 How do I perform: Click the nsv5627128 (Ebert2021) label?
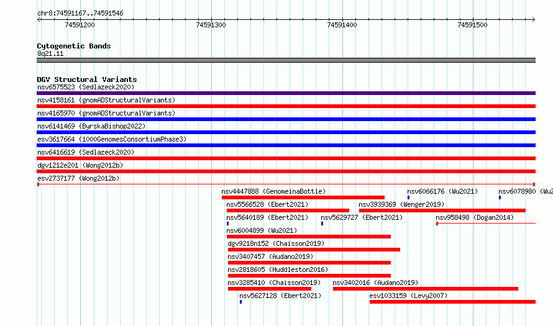(x=280, y=296)
